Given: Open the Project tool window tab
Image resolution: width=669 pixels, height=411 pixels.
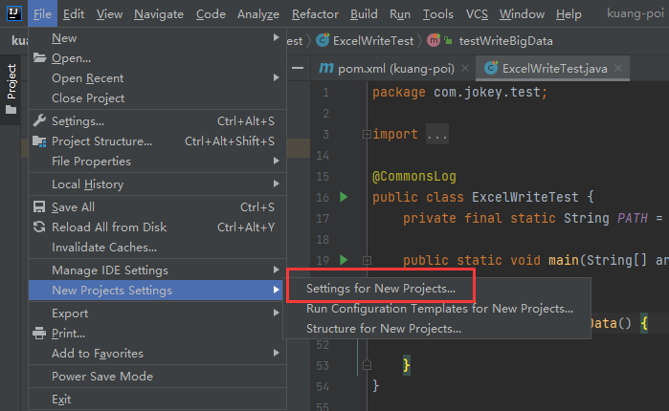Looking at the screenshot, I should coord(11,90).
